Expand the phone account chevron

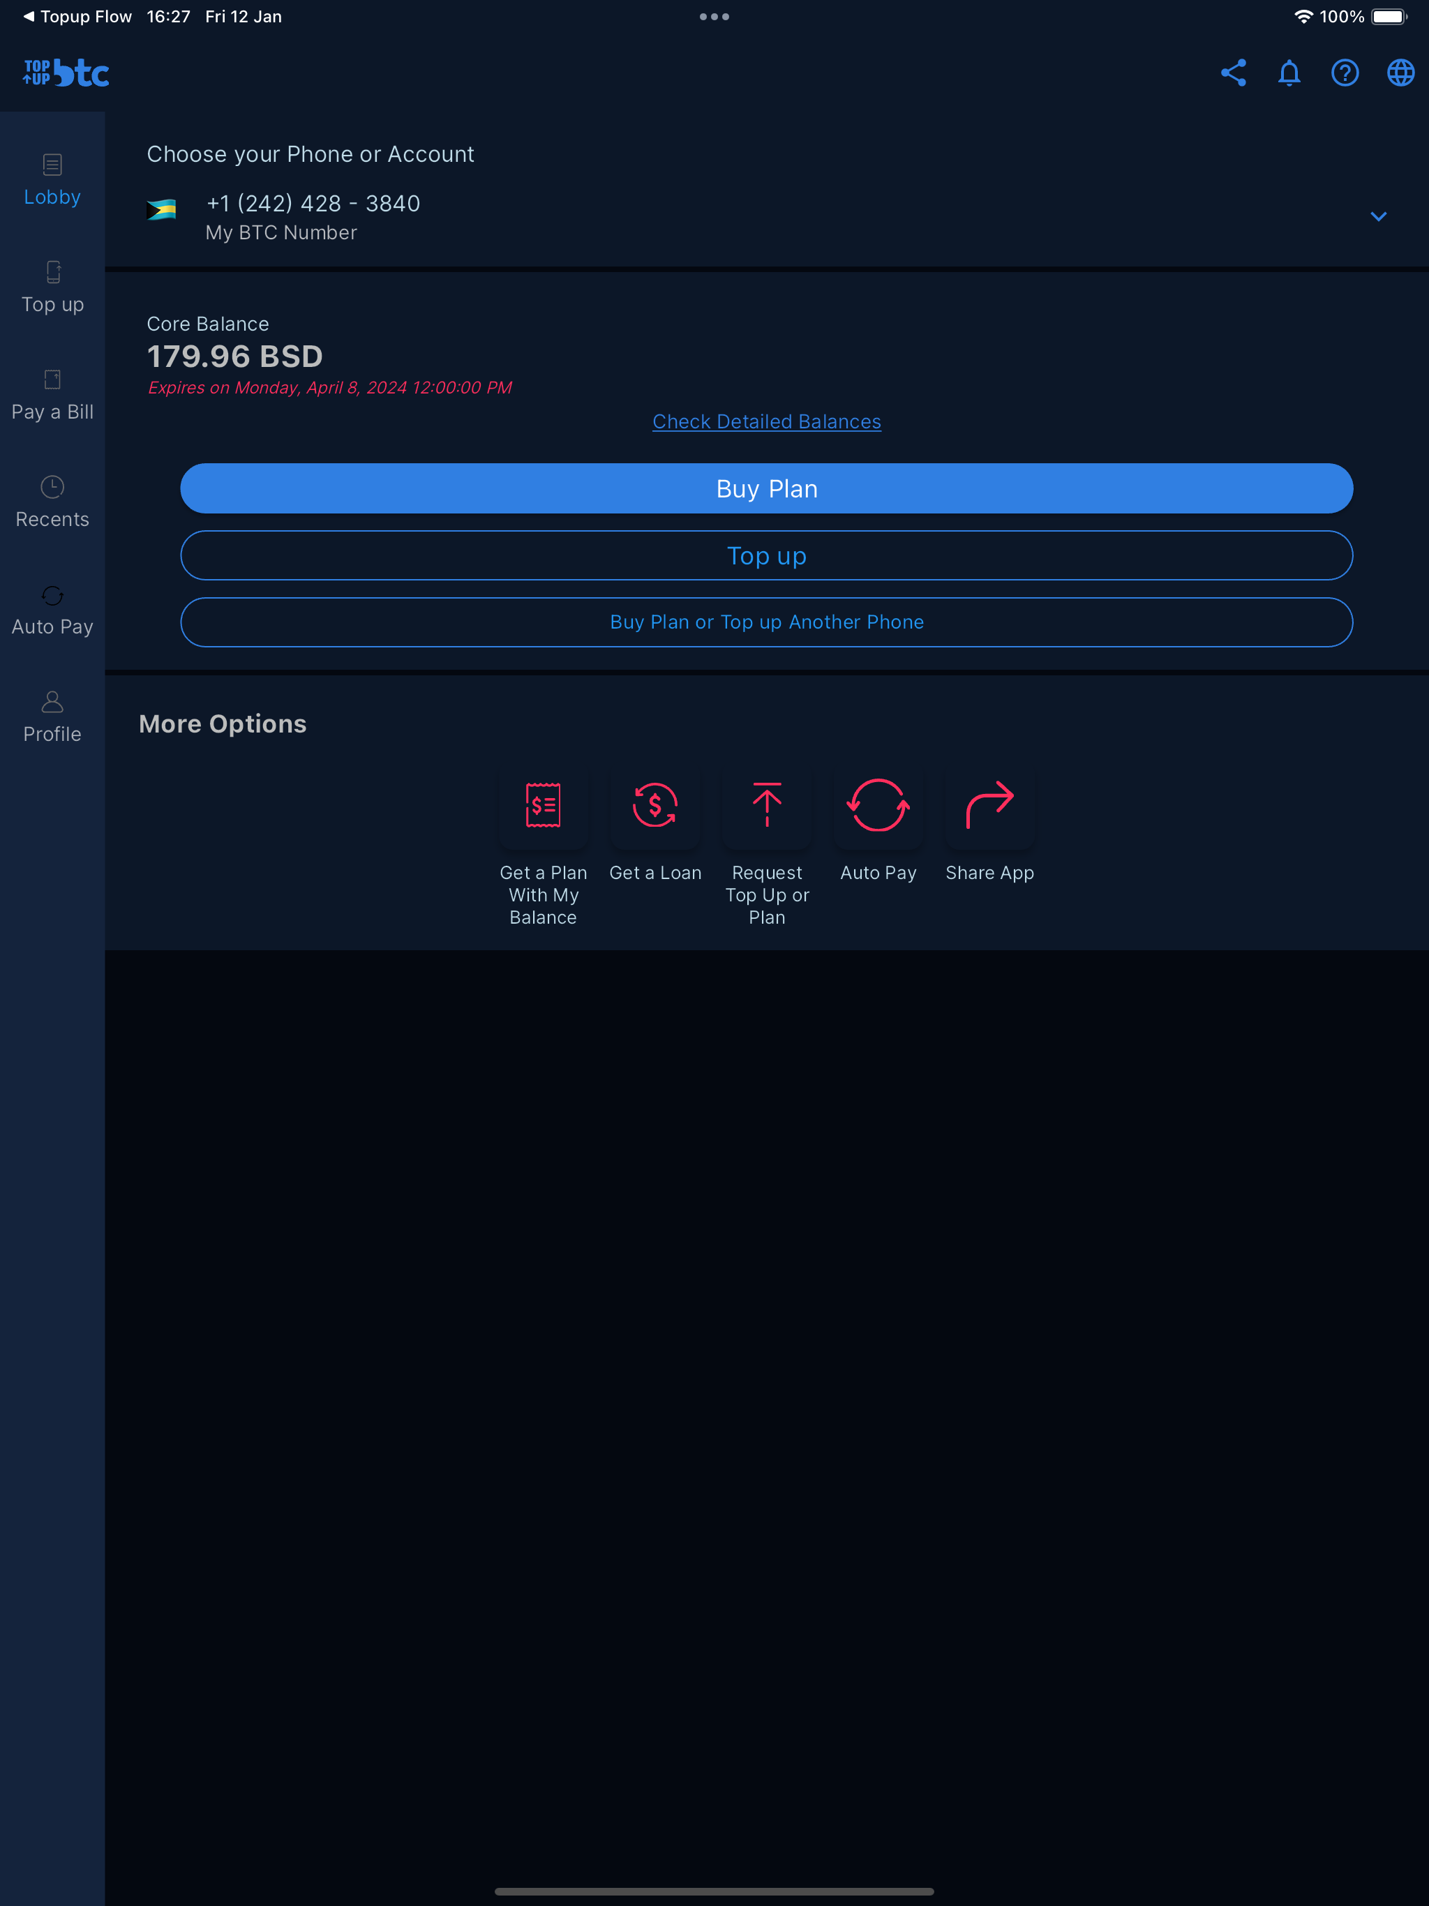point(1378,216)
